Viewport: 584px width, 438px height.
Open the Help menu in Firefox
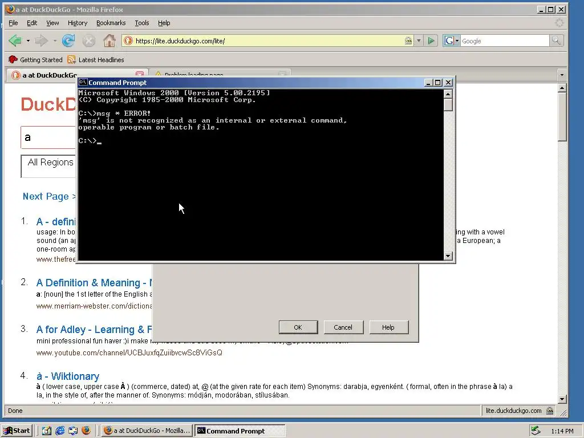tap(164, 23)
